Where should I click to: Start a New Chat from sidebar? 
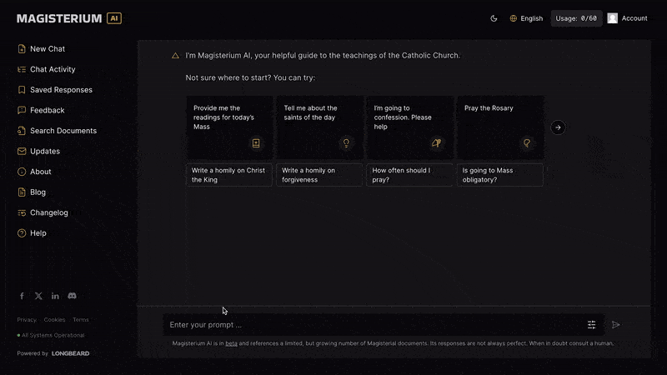click(x=47, y=49)
